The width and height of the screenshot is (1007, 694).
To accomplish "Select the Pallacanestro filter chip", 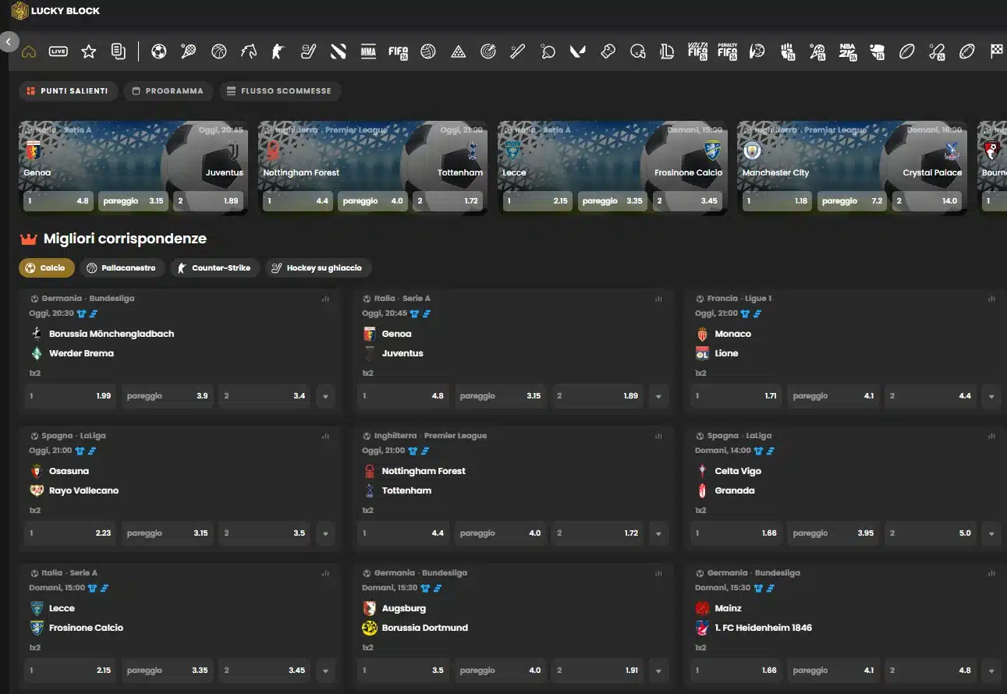I will (122, 267).
